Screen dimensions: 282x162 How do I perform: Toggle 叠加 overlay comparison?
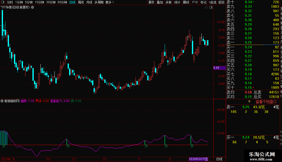tap(160, 2)
